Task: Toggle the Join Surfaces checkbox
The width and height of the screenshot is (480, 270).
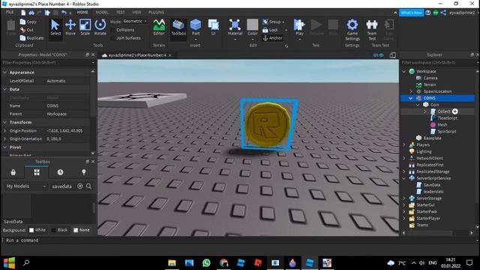Action: pyautogui.click(x=113, y=38)
